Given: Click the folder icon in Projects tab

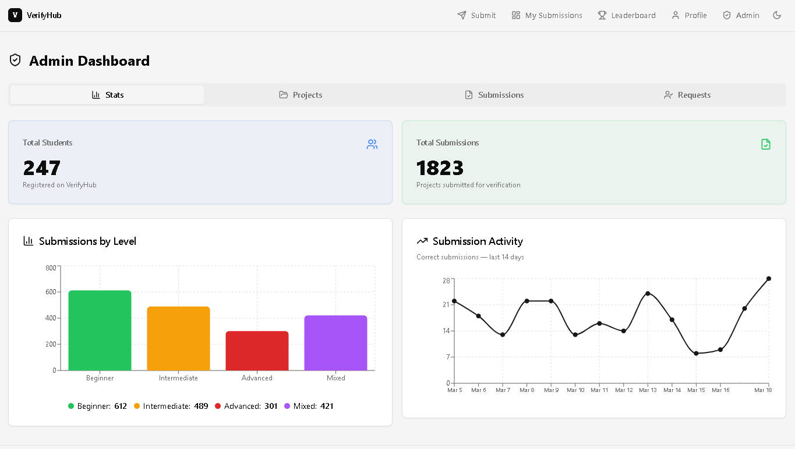Looking at the screenshot, I should click(x=284, y=95).
